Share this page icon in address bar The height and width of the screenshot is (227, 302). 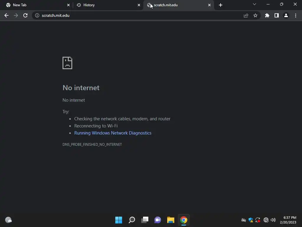pyautogui.click(x=246, y=15)
